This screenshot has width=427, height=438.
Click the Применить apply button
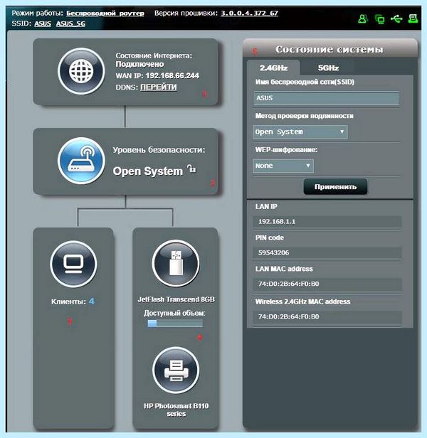(335, 186)
